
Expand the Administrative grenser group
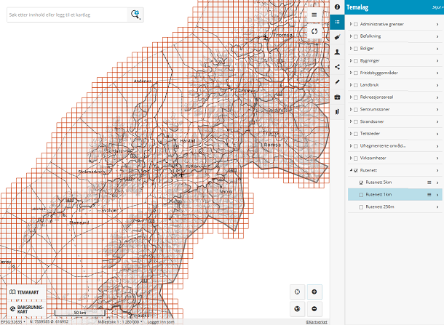coord(350,24)
